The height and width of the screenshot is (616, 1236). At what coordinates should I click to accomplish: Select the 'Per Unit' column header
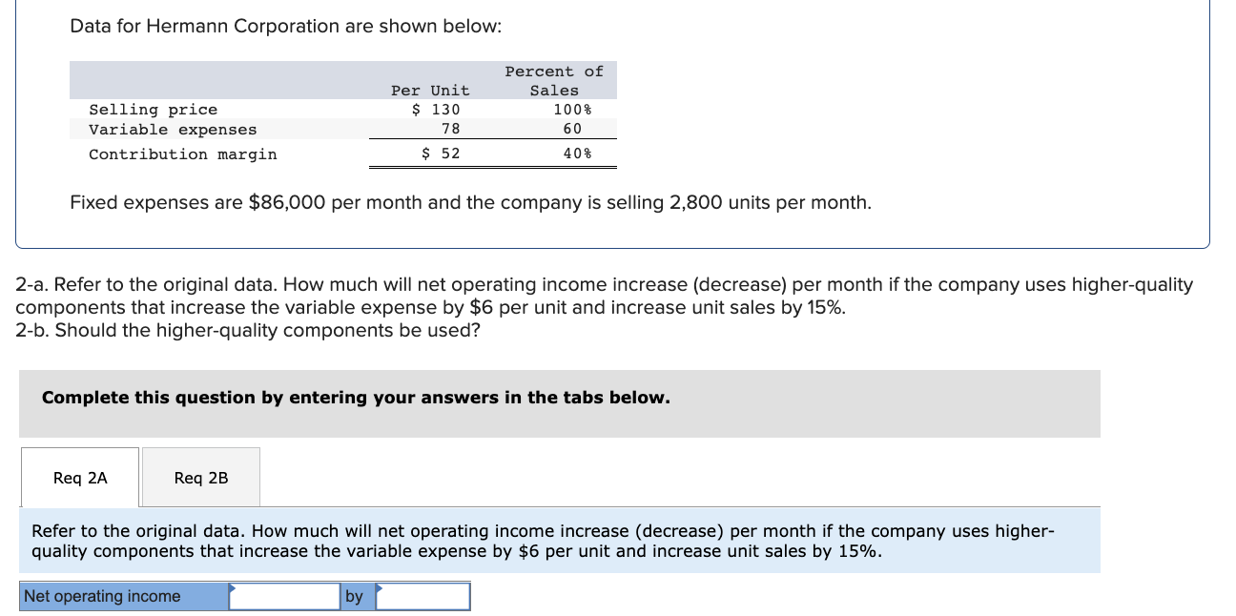(429, 90)
